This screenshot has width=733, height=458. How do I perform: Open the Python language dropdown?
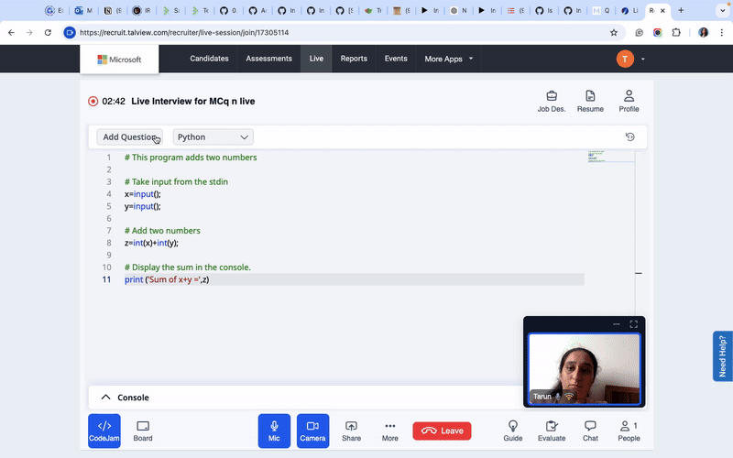pos(213,136)
